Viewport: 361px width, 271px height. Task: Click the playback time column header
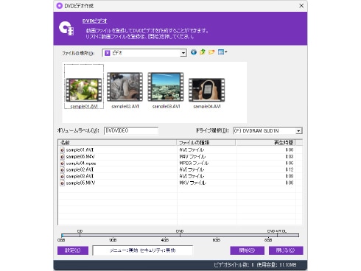[x=266, y=143]
